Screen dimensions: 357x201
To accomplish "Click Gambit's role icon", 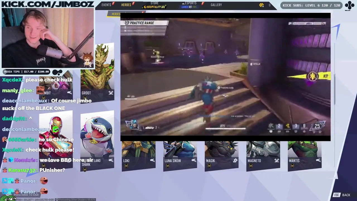I will point(69,93).
